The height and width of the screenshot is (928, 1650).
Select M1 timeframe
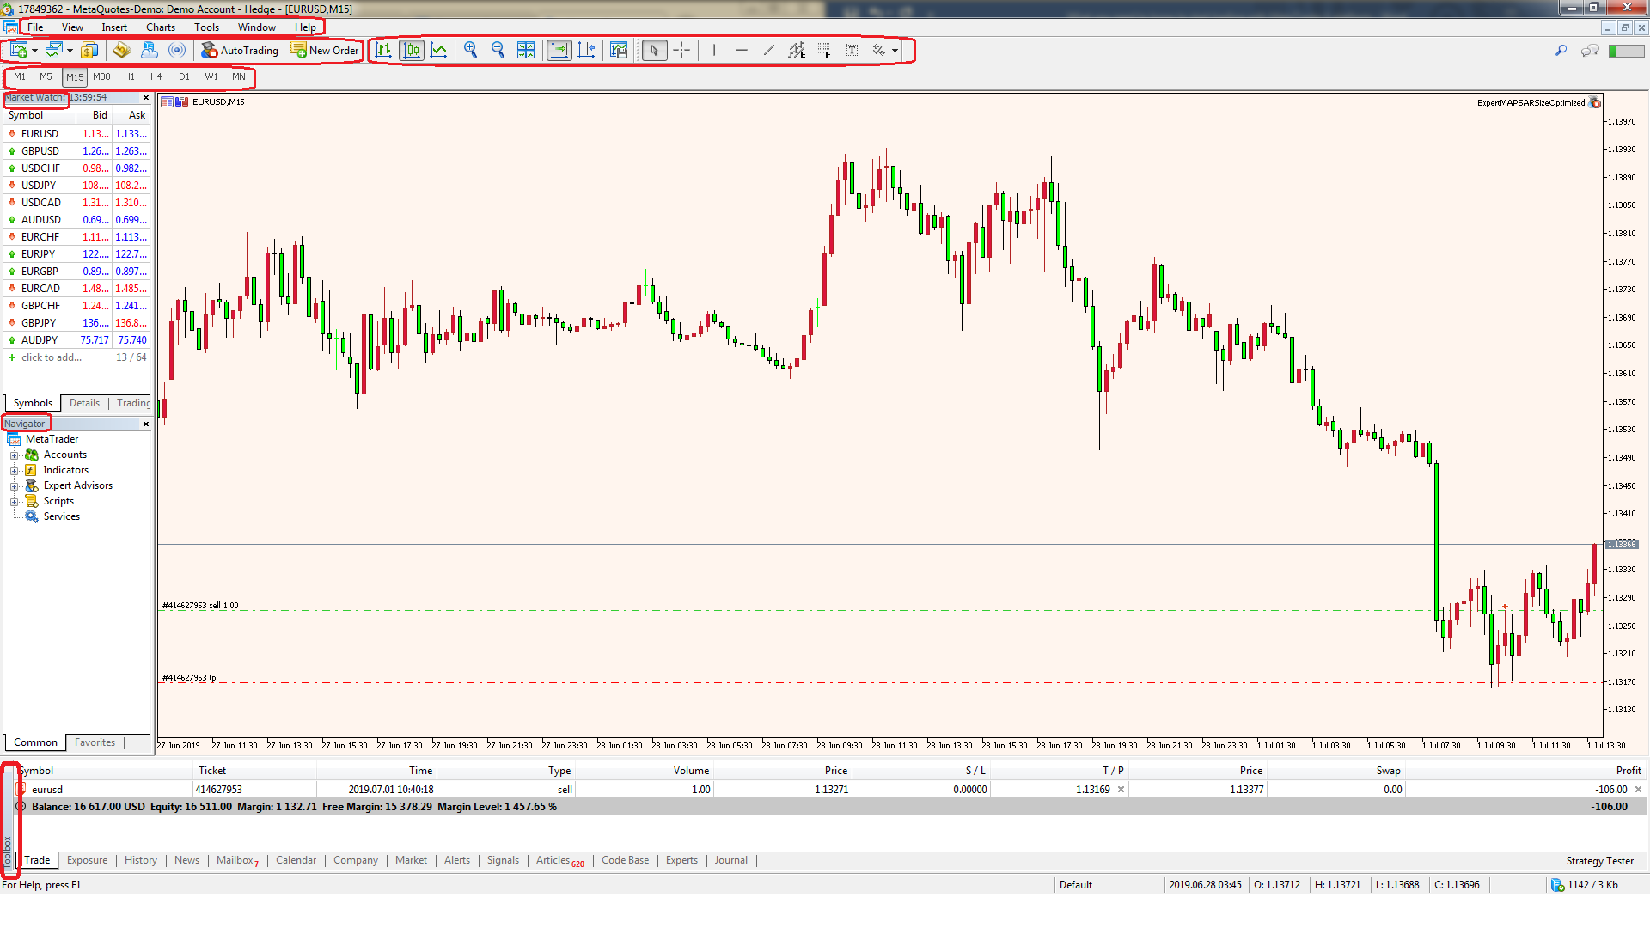[x=20, y=76]
